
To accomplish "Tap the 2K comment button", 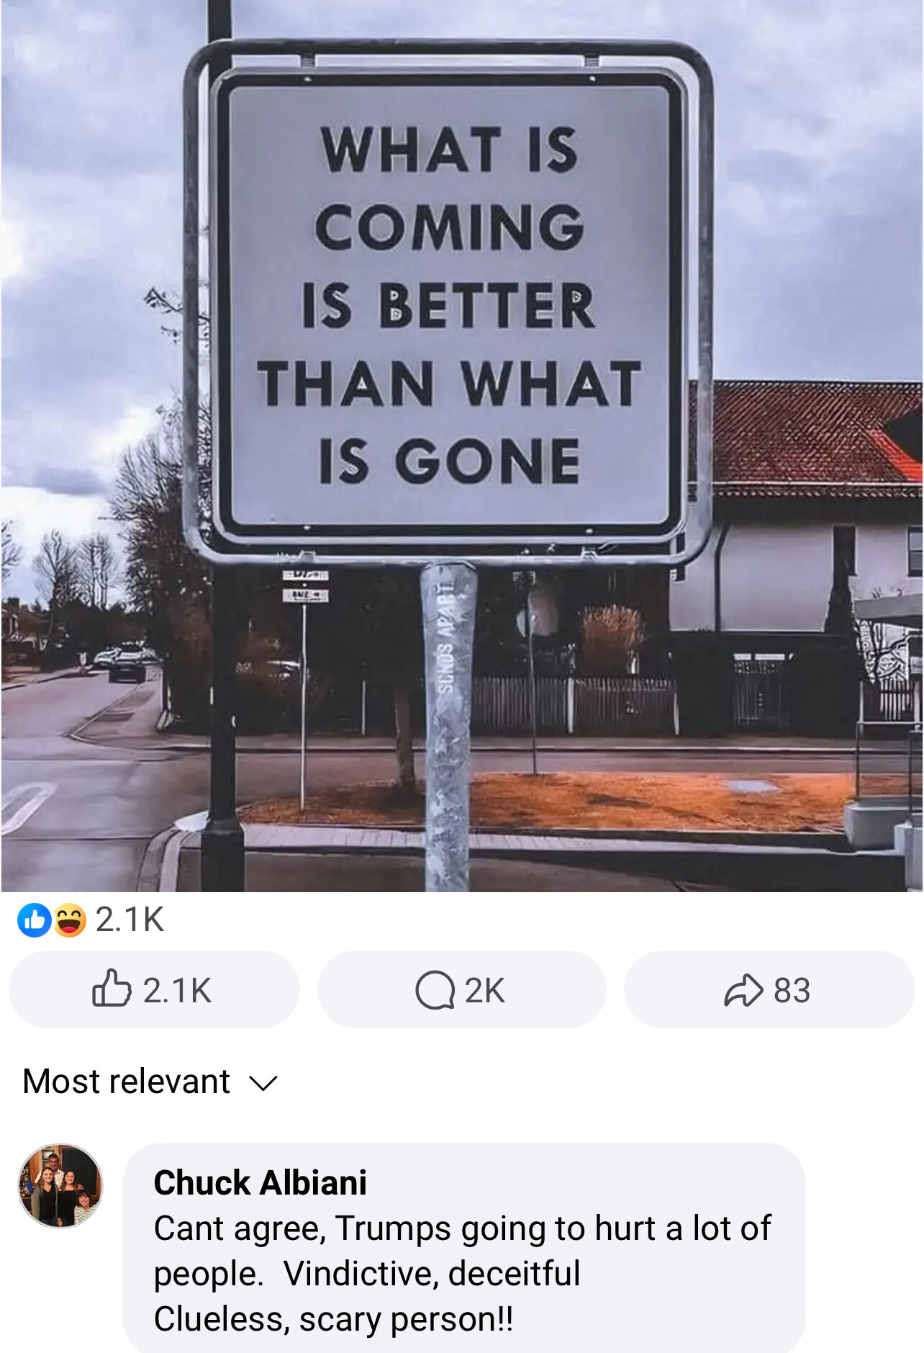I will (461, 989).
